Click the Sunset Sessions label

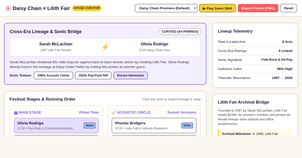pyautogui.click(x=182, y=112)
